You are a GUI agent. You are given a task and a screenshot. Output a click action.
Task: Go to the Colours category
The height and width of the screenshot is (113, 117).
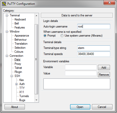tap(19, 52)
